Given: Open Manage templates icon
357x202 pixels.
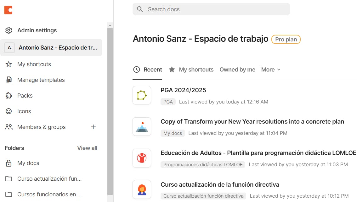Looking at the screenshot, I should click(8, 80).
